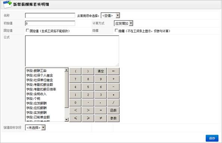Open the 函数 function picker
Viewport: 222px width, 143px height.
(x=113, y=110)
